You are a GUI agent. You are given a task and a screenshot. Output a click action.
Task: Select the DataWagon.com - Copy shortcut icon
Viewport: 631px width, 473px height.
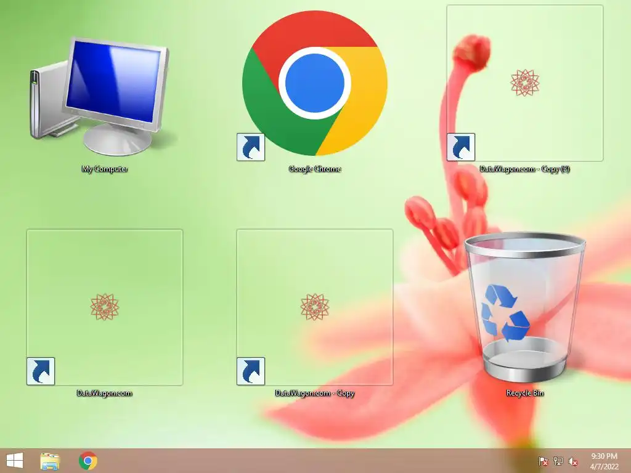coord(315,307)
